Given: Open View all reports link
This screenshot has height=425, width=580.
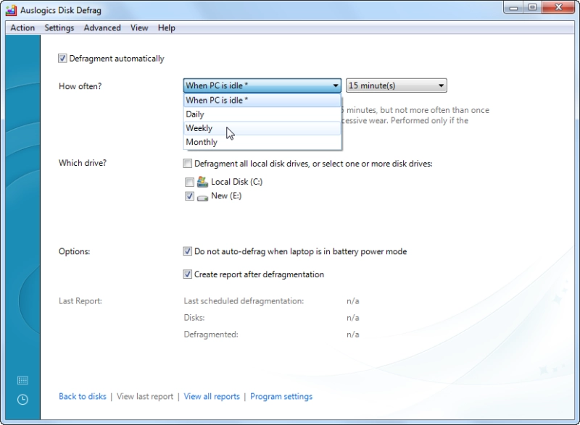Looking at the screenshot, I should point(212,397).
